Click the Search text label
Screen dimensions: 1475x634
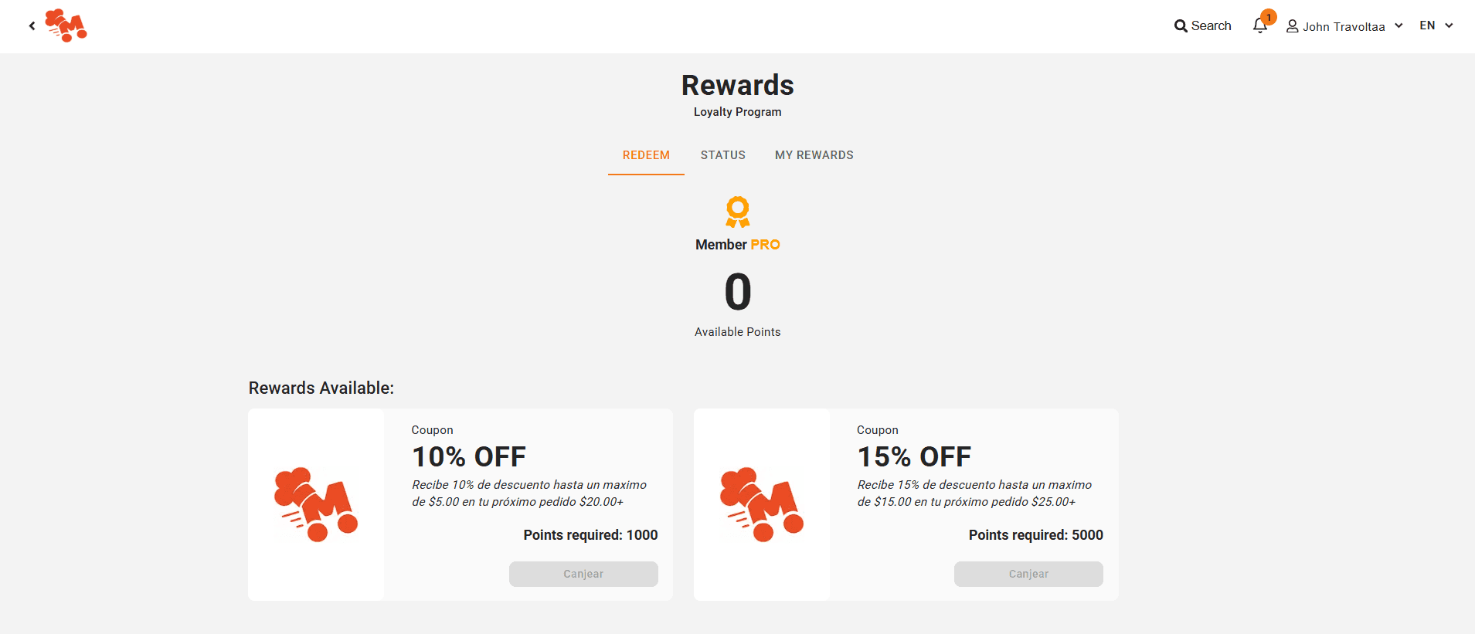pos(1210,25)
